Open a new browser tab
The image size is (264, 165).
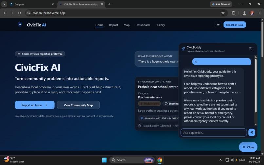pyautogui.click(x=109, y=4)
